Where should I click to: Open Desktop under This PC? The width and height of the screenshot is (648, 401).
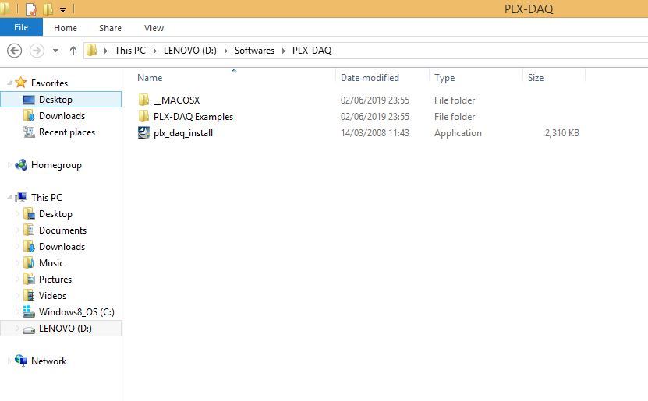[55, 213]
